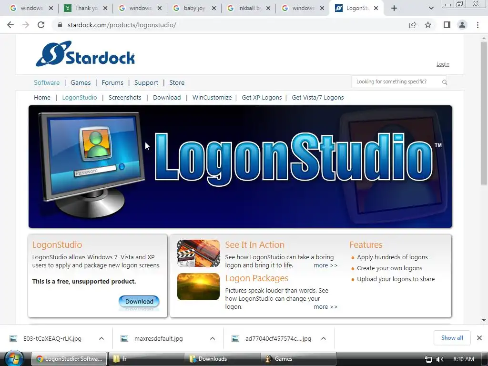Click the See It In Action film thumbnail
Image resolution: width=488 pixels, height=366 pixels.
tap(198, 254)
